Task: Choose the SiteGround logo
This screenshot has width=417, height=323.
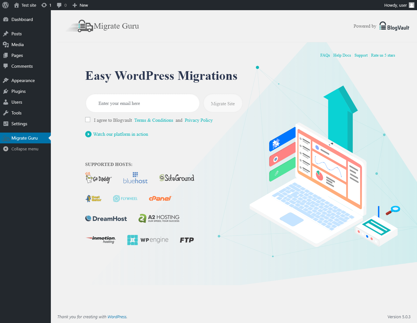Action: 177,178
